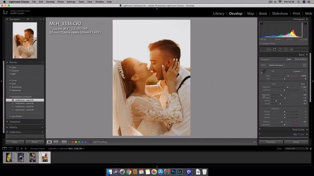Select the first filmstrip thumbnail
314x176 pixels.
[x=9, y=157]
